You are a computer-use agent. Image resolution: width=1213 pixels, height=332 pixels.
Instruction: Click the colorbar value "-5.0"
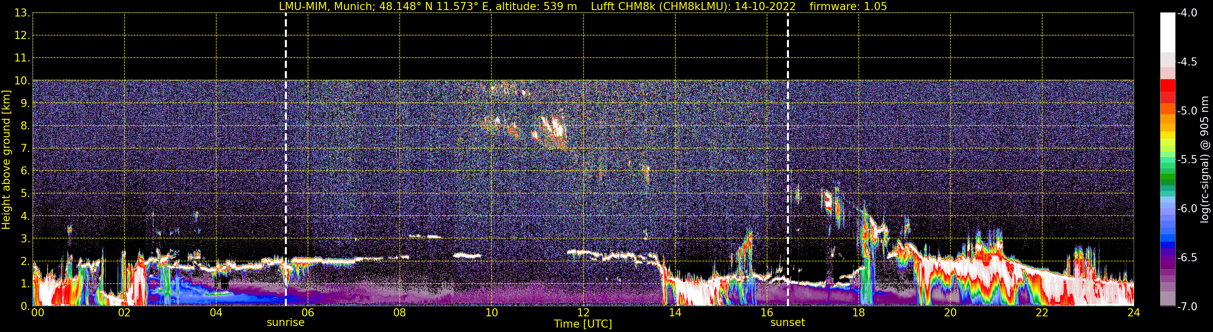[x=1187, y=111]
